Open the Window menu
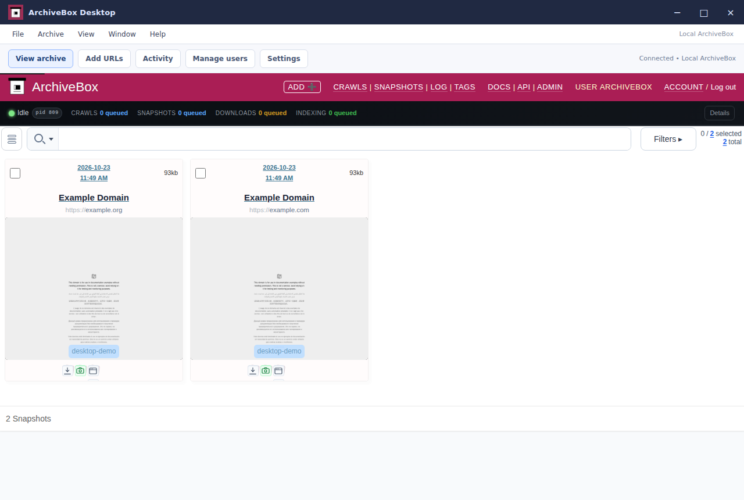 tap(122, 34)
